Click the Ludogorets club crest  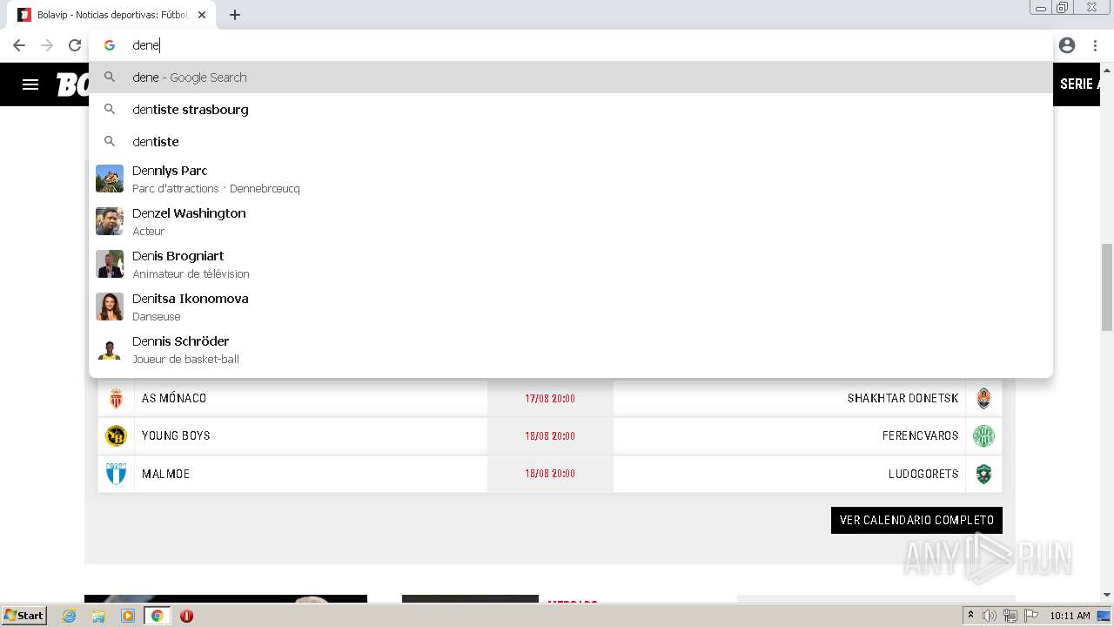pyautogui.click(x=983, y=474)
